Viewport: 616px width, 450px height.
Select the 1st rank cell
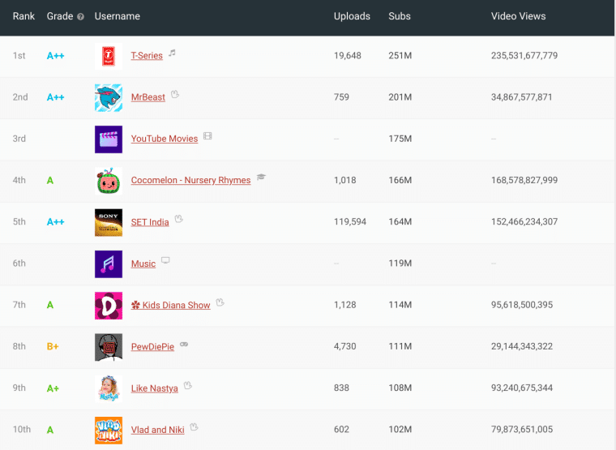[x=19, y=56]
